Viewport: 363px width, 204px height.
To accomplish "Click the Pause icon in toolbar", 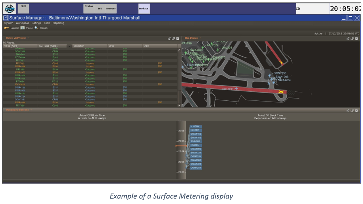I will pyautogui.click(x=22, y=28).
